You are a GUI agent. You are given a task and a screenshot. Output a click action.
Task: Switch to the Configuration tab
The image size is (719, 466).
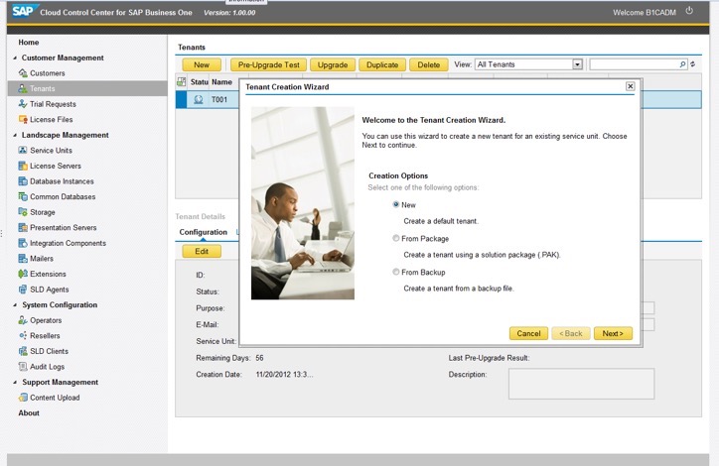(204, 232)
